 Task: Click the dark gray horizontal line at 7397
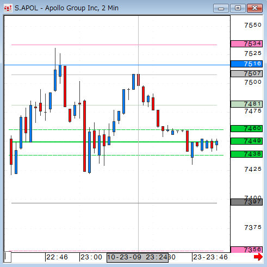coord(114,203)
